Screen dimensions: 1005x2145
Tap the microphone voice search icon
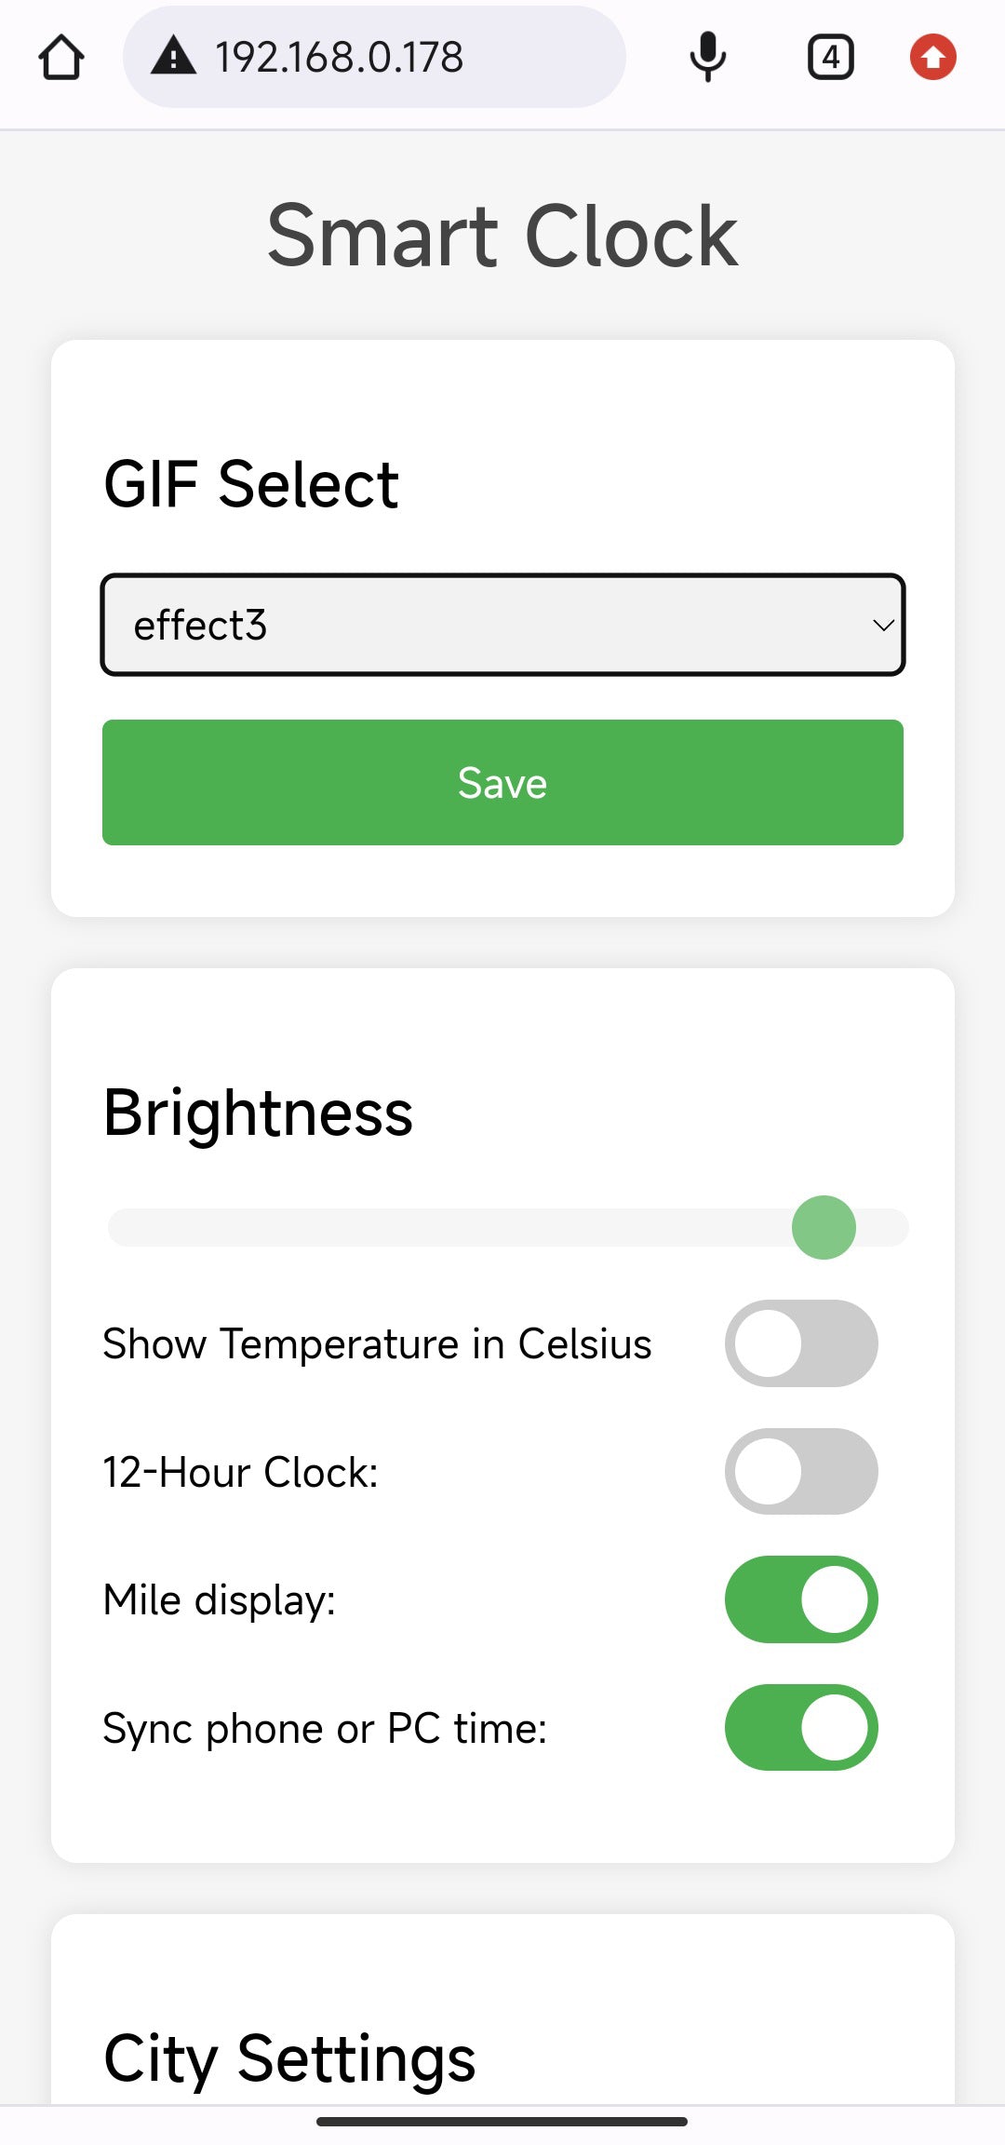[707, 57]
